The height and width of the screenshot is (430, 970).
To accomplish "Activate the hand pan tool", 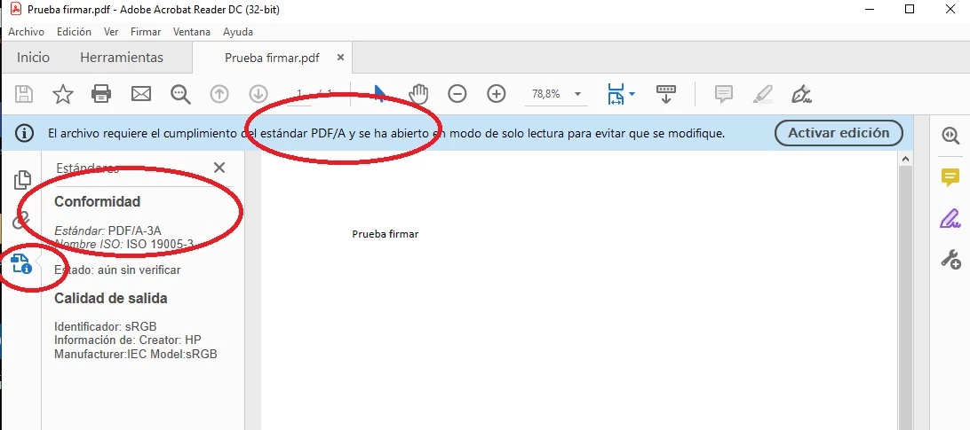I will click(x=418, y=94).
